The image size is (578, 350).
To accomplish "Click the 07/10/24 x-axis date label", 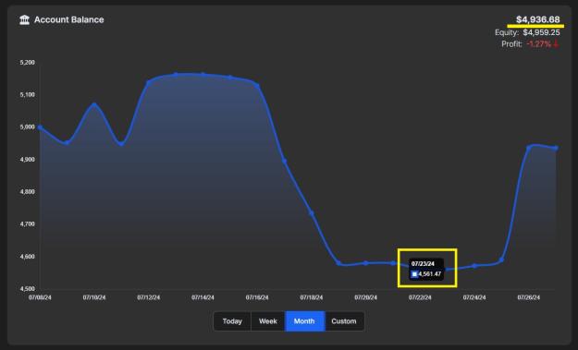I will 94,297.
